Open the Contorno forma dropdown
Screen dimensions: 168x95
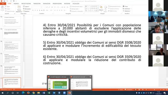[114, 9]
